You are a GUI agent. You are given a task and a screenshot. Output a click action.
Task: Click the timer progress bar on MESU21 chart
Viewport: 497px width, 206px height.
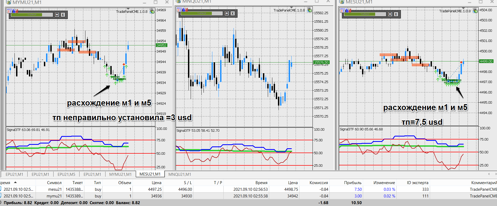click(x=365, y=14)
